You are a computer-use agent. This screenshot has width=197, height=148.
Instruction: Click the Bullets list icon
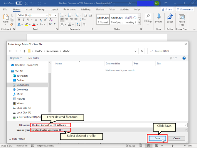62,15
